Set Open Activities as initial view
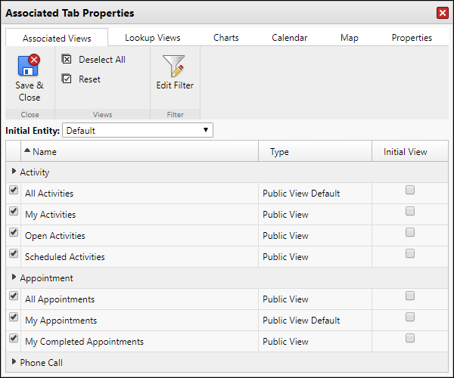The image size is (454, 378). coord(410,233)
